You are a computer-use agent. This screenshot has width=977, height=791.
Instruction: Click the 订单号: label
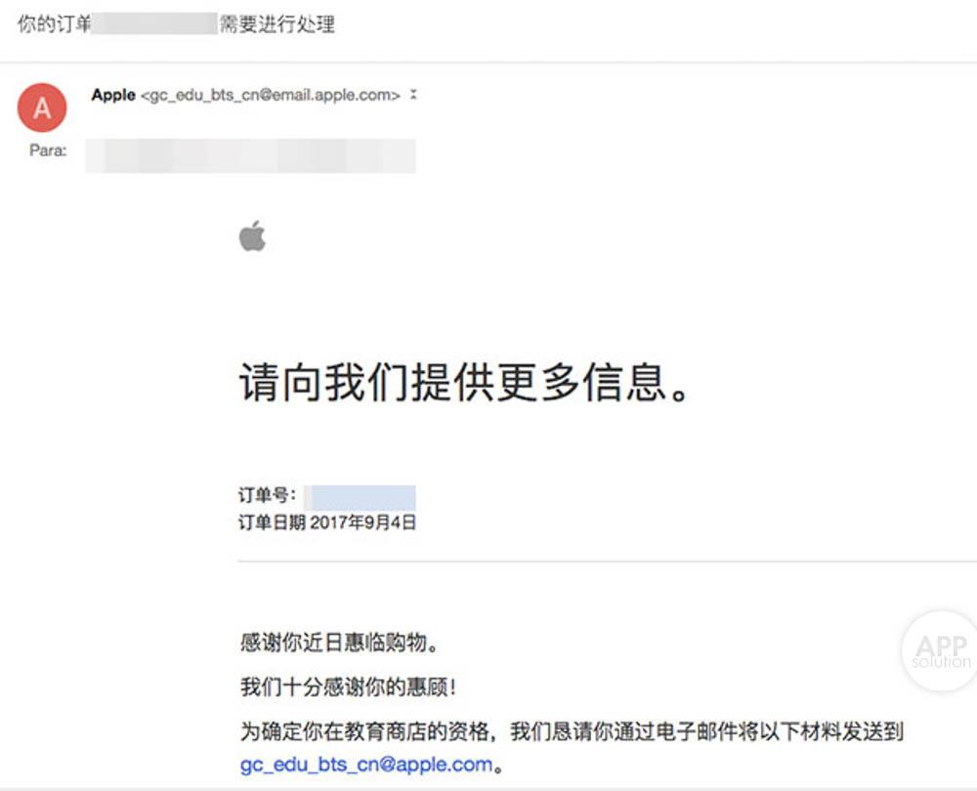pos(268,496)
